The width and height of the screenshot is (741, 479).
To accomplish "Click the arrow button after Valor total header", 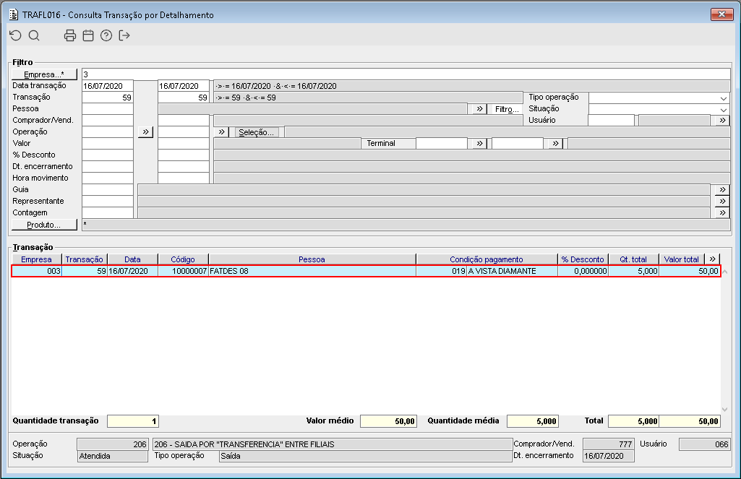I will pos(713,259).
